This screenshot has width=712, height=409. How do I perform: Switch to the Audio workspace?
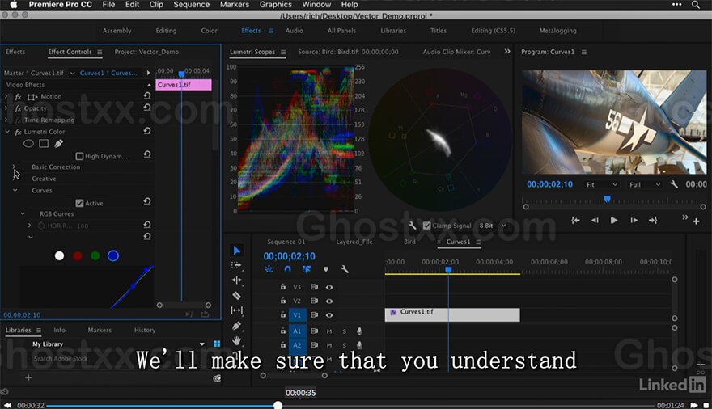coord(295,31)
